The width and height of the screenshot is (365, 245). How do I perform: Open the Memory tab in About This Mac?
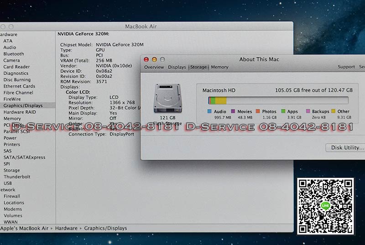(x=219, y=67)
